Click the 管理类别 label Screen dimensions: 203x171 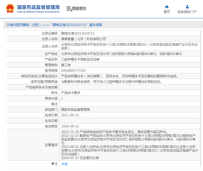(51, 65)
